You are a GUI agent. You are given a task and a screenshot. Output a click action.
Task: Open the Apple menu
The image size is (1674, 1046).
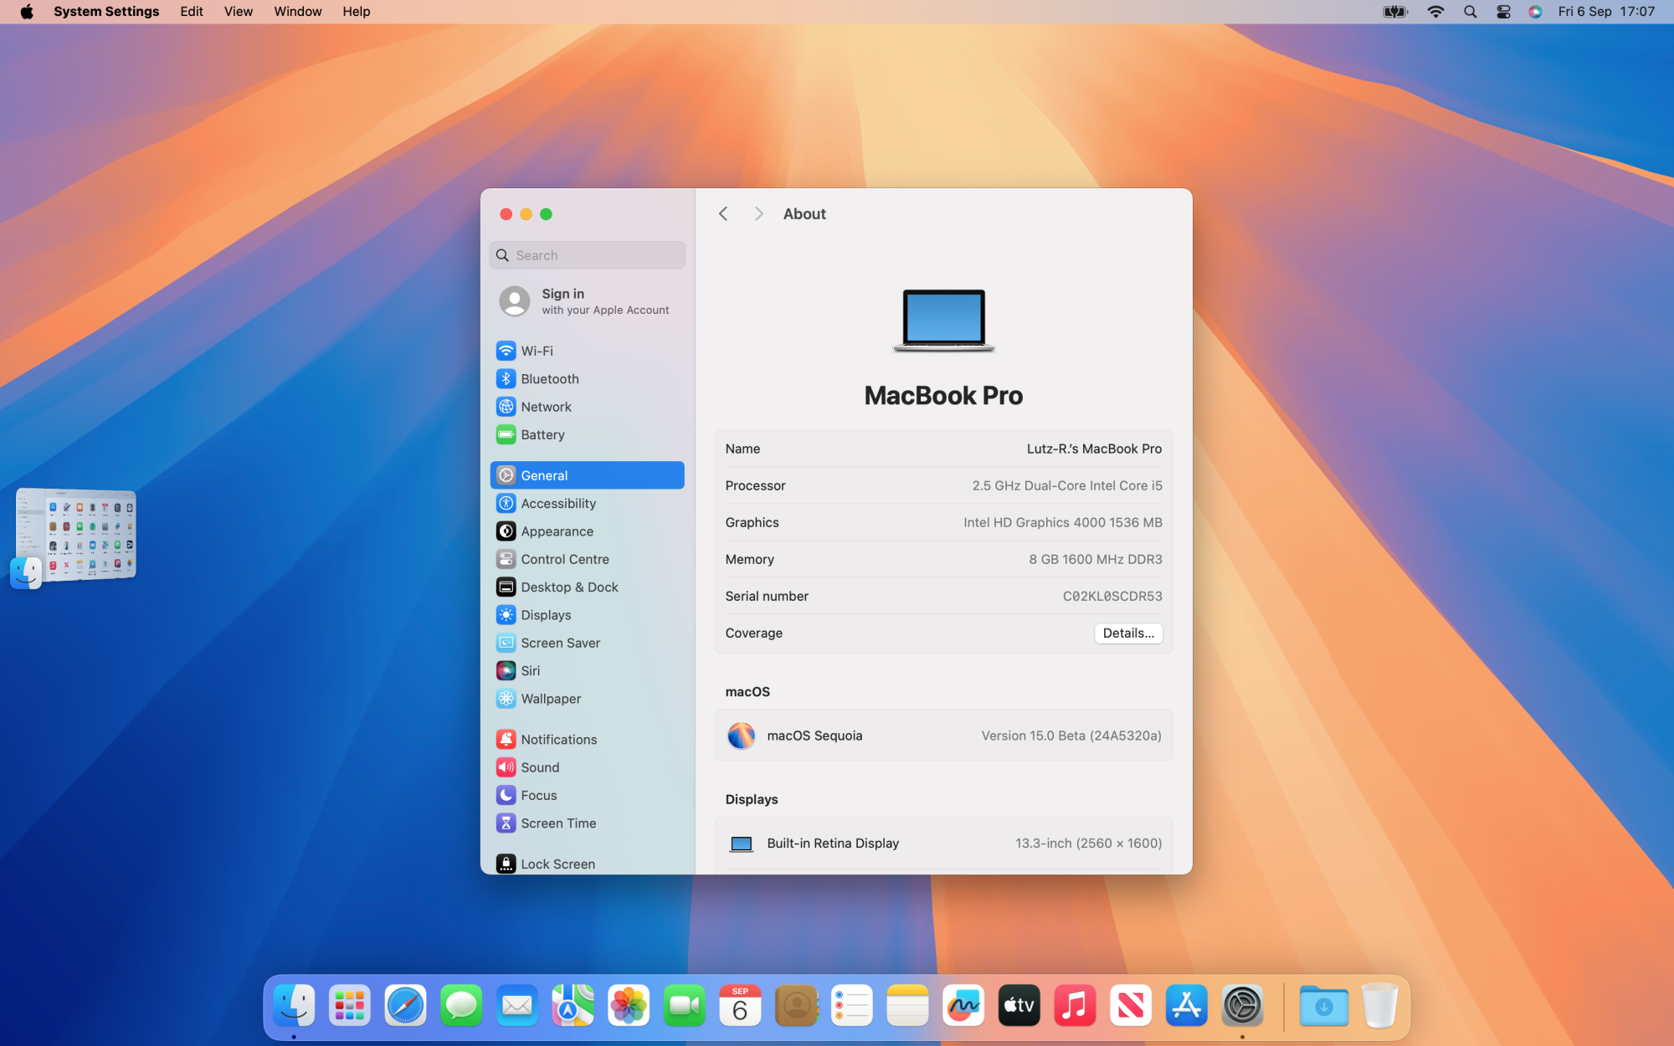[x=27, y=12]
